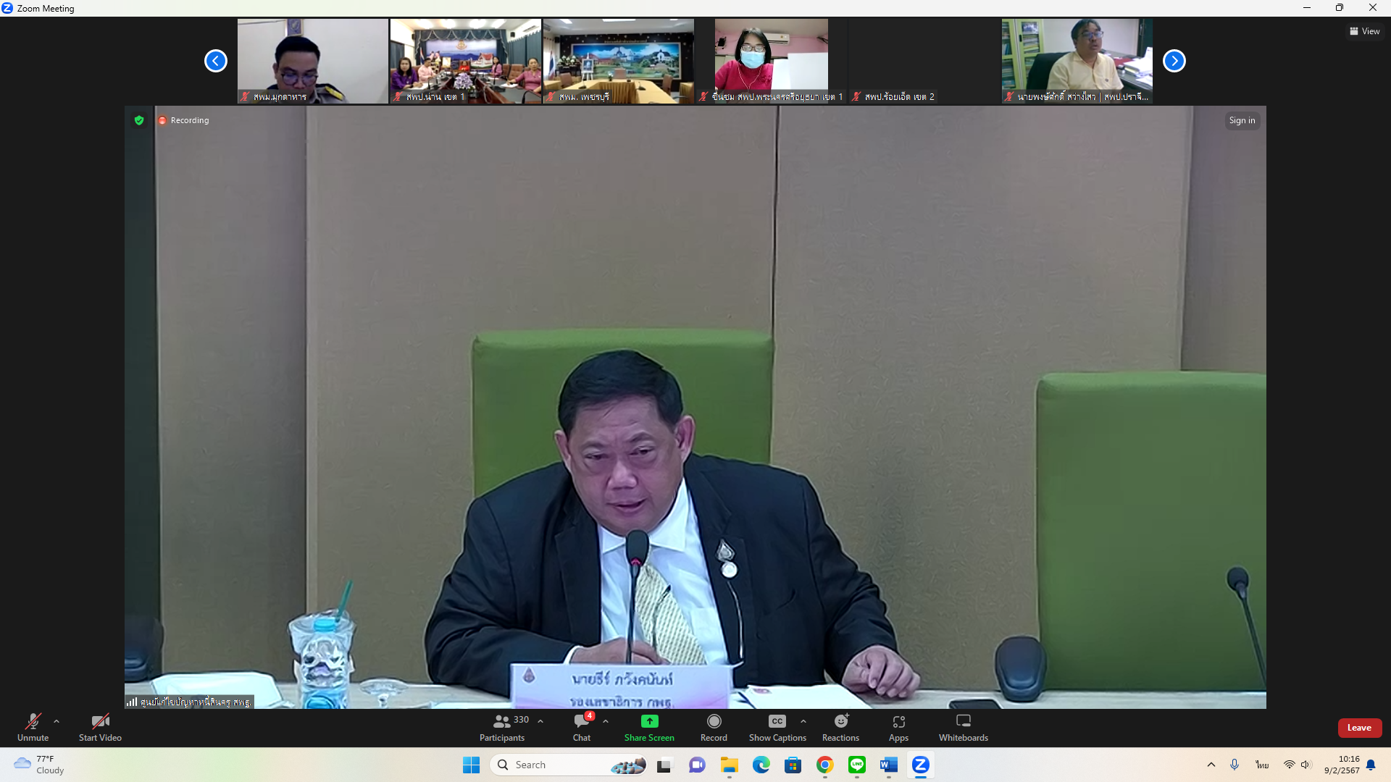Expand the caption options chevron

[803, 721]
